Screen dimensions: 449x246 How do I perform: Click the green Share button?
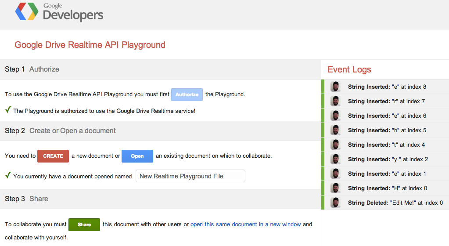(84, 224)
